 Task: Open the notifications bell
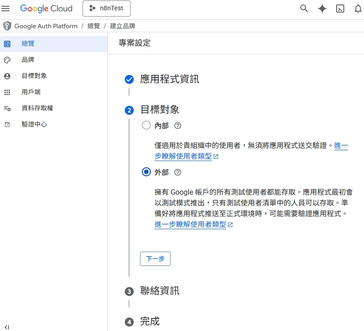[x=358, y=9]
